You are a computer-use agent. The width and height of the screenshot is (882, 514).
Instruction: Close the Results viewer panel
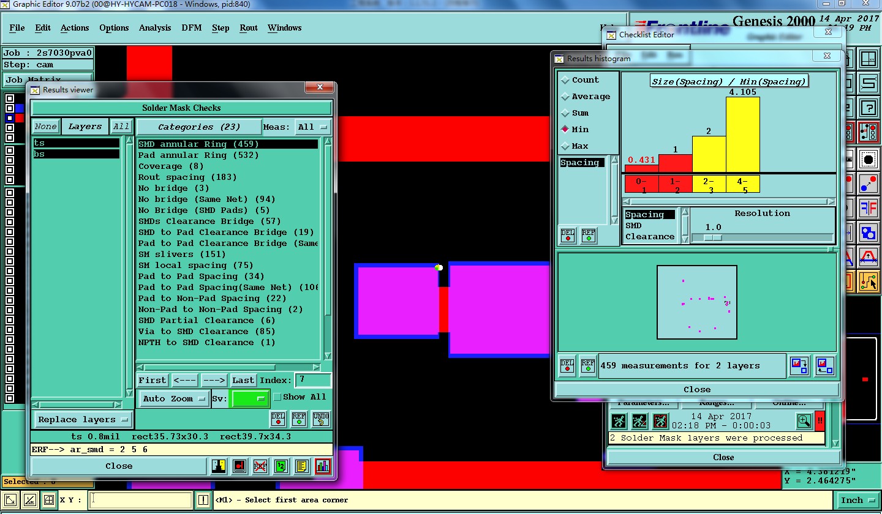119,466
